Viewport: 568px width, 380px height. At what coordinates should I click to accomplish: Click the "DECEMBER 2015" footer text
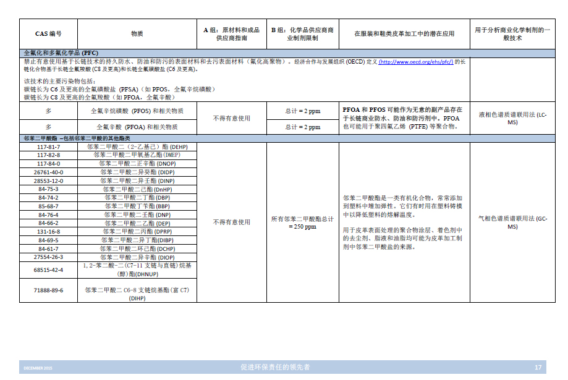pyautogui.click(x=38, y=368)
